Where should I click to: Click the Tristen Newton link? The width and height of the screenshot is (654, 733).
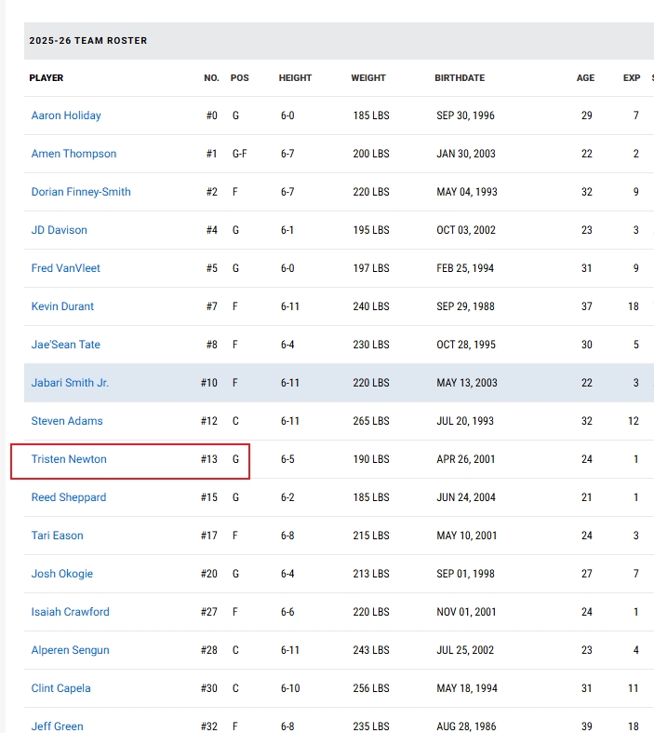pyautogui.click(x=69, y=459)
